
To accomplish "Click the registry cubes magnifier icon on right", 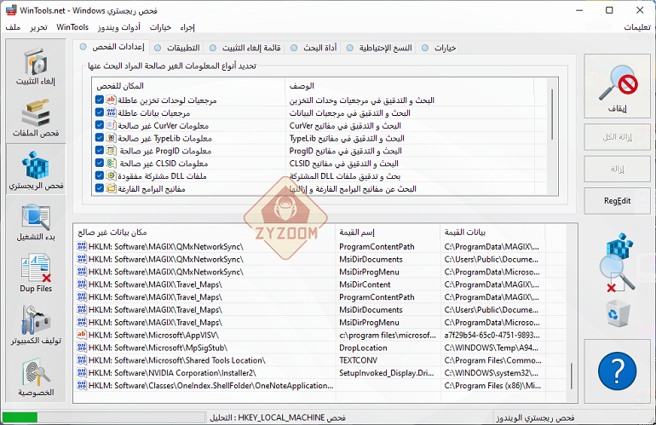I will 617,262.
